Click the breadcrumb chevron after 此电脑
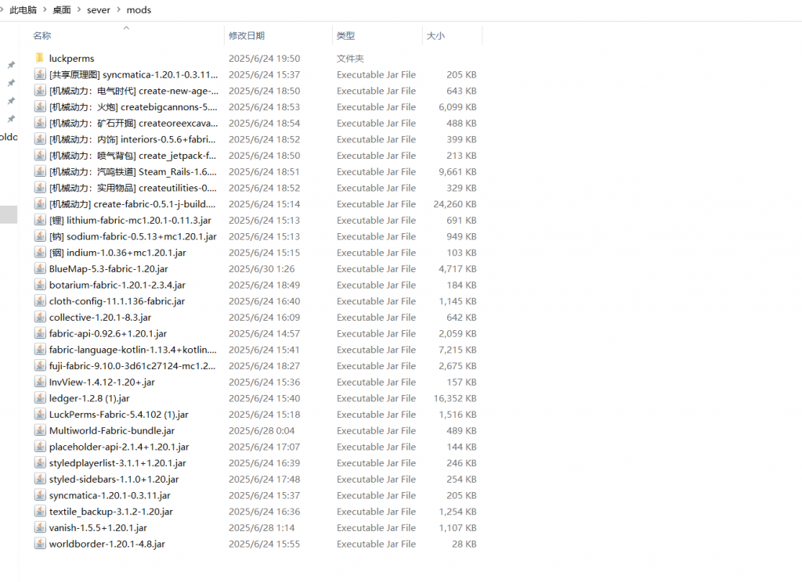Image resolution: width=802 pixels, height=582 pixels. point(45,9)
